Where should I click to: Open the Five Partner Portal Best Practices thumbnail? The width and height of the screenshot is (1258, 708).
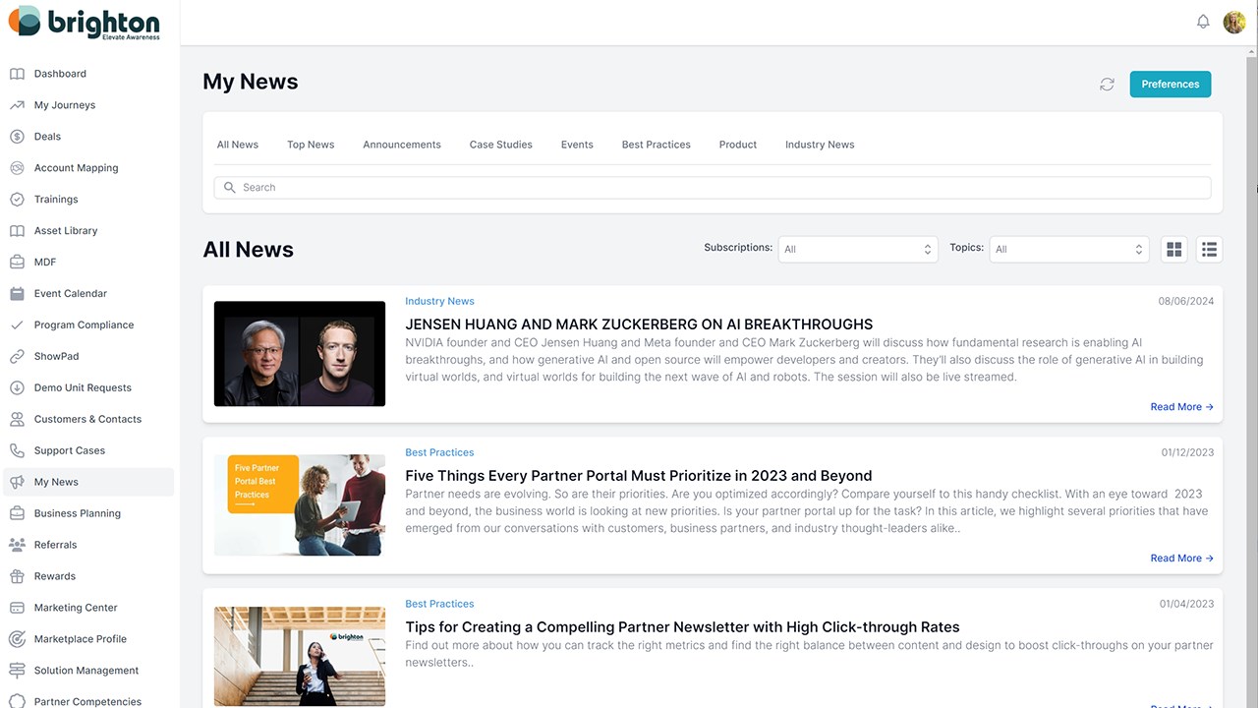[300, 505]
